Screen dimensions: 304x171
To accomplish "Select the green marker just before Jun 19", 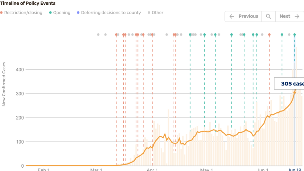I will (x=282, y=35).
